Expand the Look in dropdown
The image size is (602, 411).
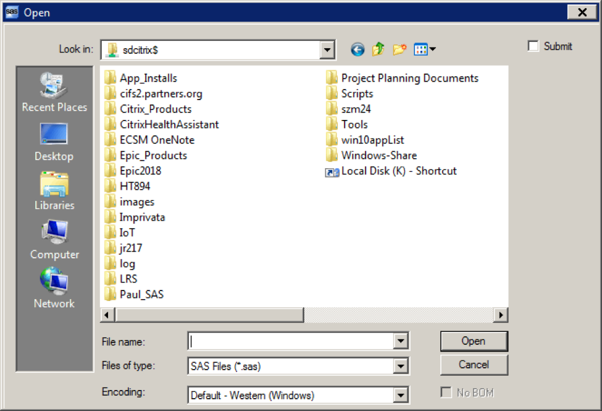(x=327, y=49)
